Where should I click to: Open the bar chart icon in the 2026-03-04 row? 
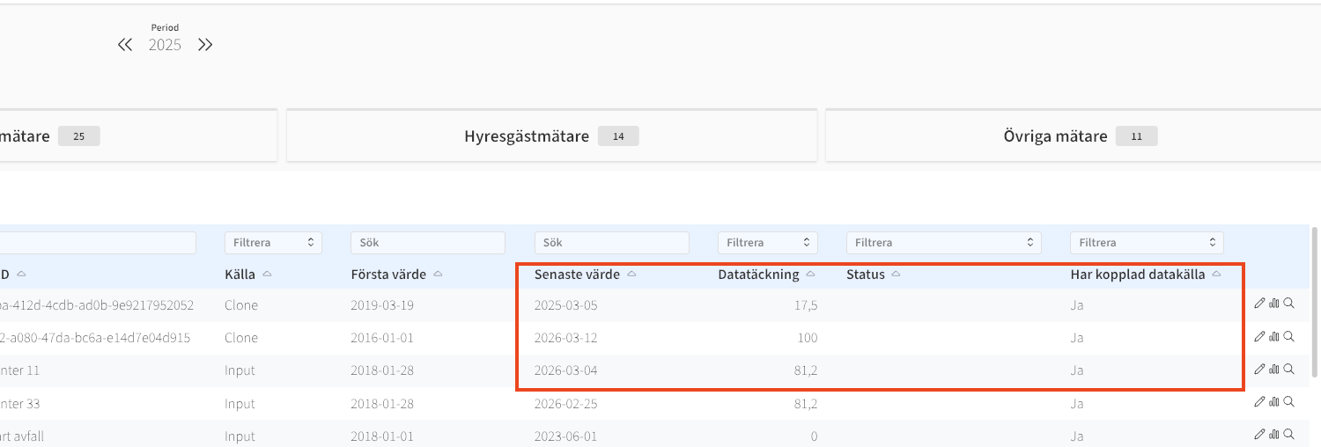click(1274, 369)
